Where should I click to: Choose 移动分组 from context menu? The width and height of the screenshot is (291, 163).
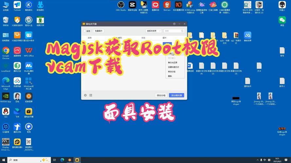tap(172, 71)
